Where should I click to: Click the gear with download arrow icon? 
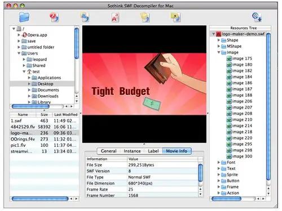[257, 17]
